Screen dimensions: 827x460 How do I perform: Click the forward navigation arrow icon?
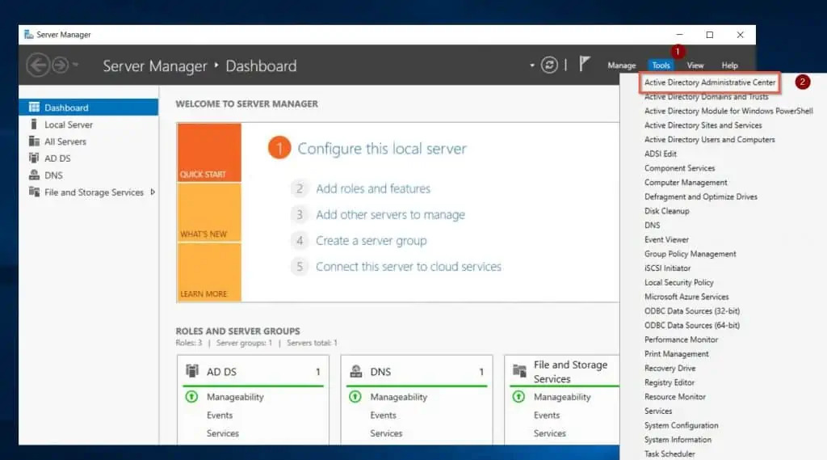pyautogui.click(x=60, y=65)
